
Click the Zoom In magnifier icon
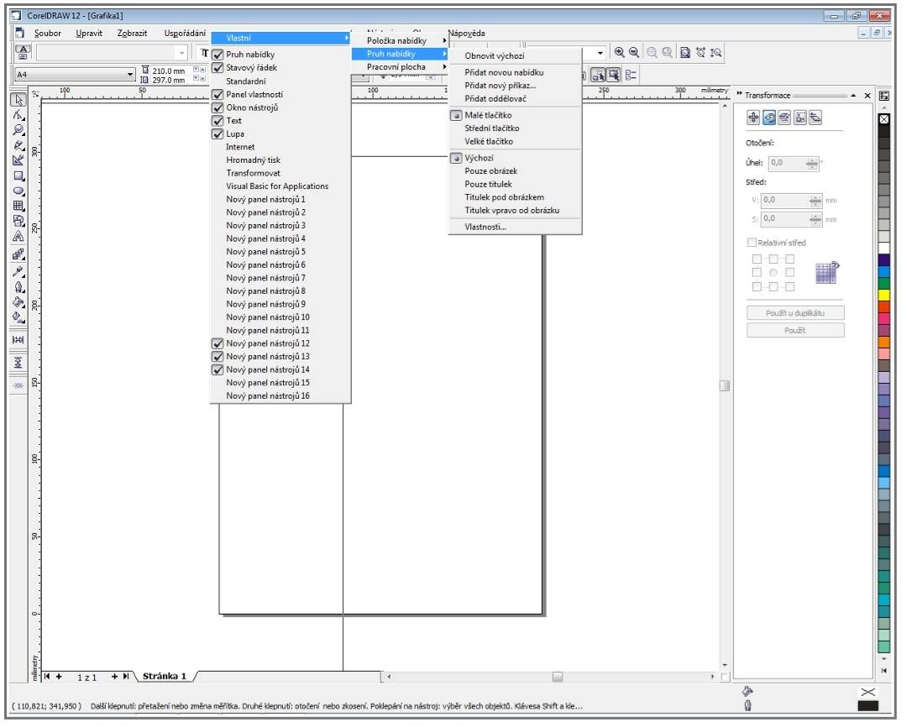pos(620,53)
